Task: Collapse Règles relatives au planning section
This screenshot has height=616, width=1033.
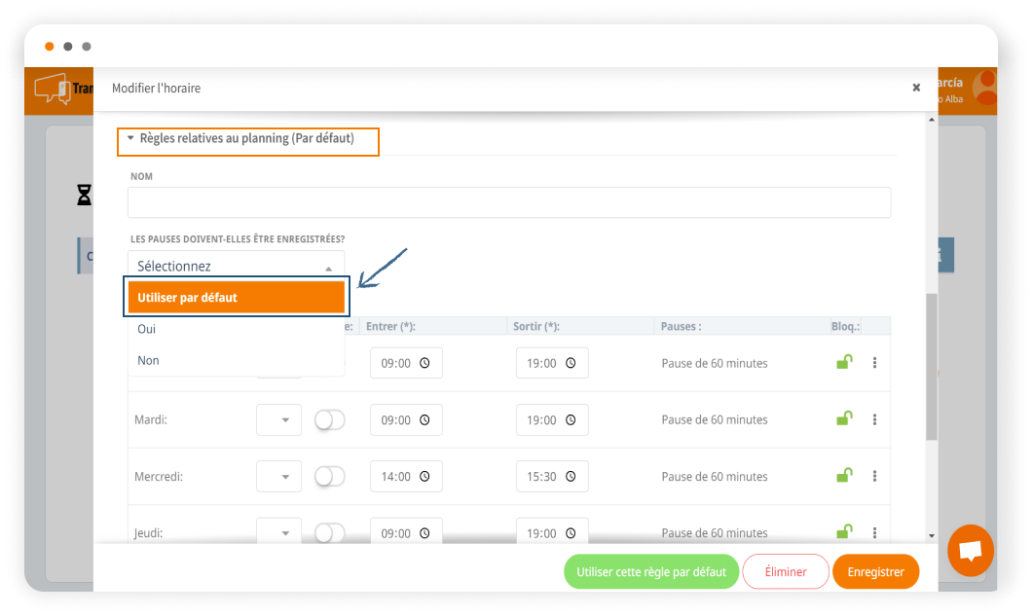Action: pos(130,139)
